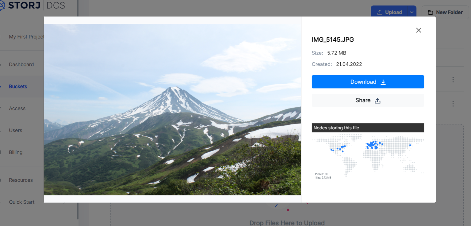Expand the Resources menu

[21, 180]
